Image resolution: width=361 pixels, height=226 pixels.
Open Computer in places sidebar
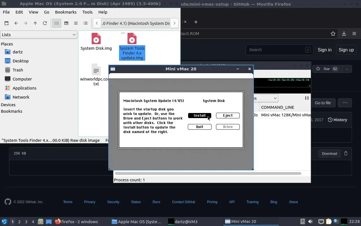pyautogui.click(x=22, y=79)
